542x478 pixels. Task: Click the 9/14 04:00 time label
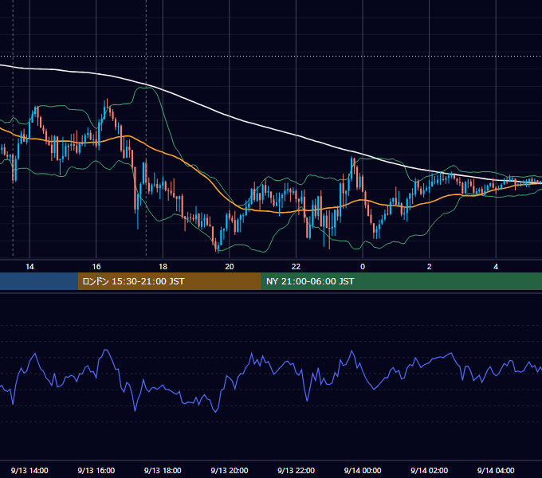(496, 470)
